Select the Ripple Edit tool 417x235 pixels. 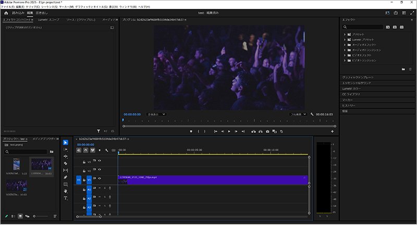[66, 156]
